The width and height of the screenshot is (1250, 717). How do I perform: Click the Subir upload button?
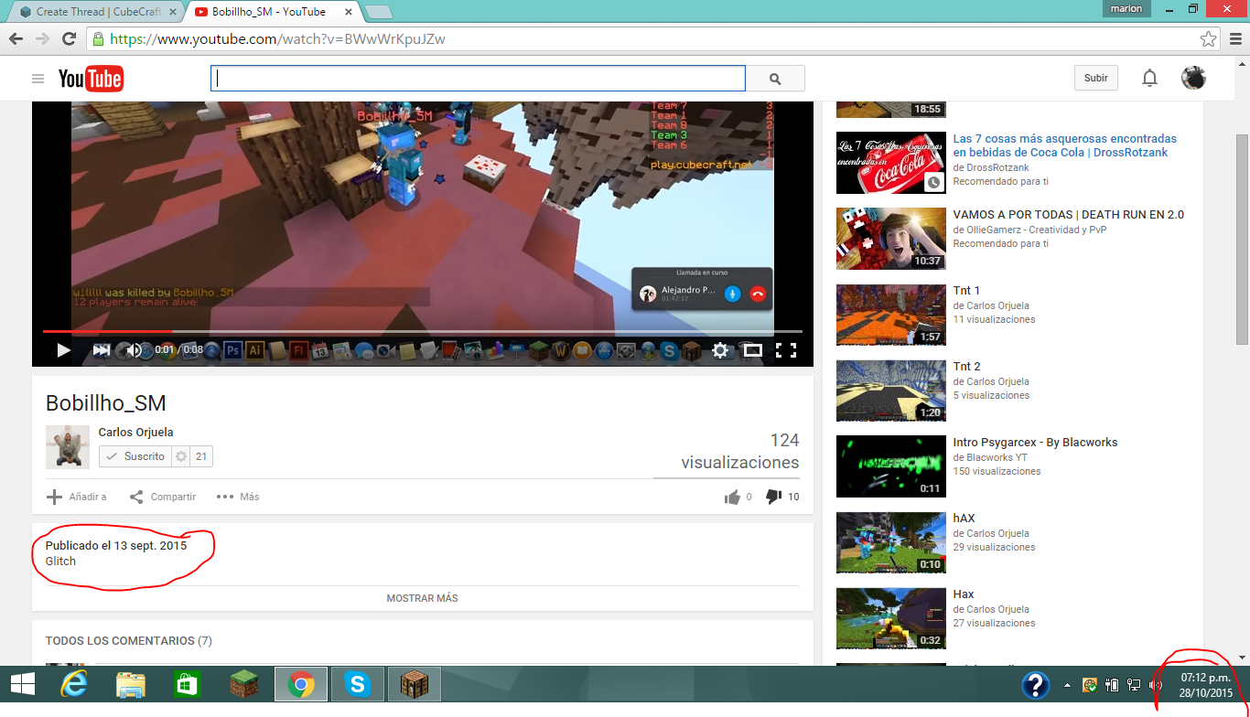(1096, 78)
